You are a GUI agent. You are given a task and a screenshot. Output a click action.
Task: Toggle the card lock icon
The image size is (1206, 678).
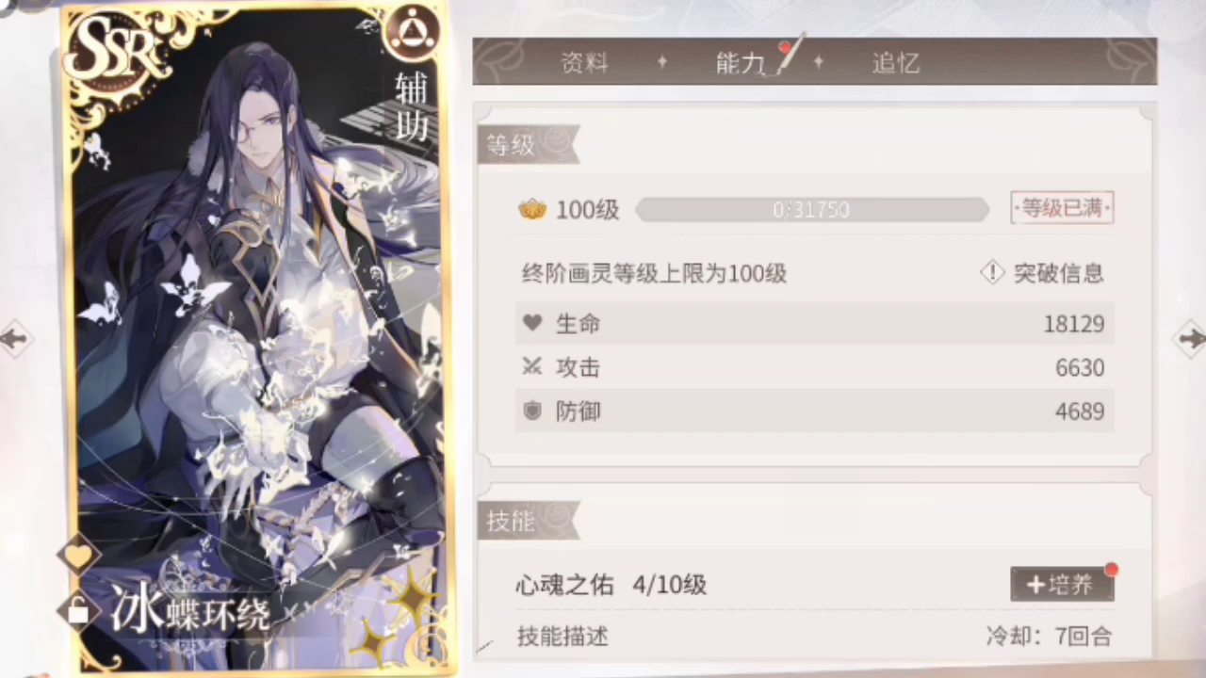pos(78,610)
